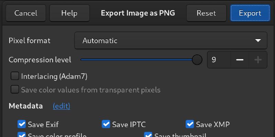Click the Compression level slider handle
The image size is (275, 137).
click(197, 60)
